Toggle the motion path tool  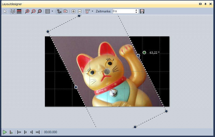tap(59, 11)
